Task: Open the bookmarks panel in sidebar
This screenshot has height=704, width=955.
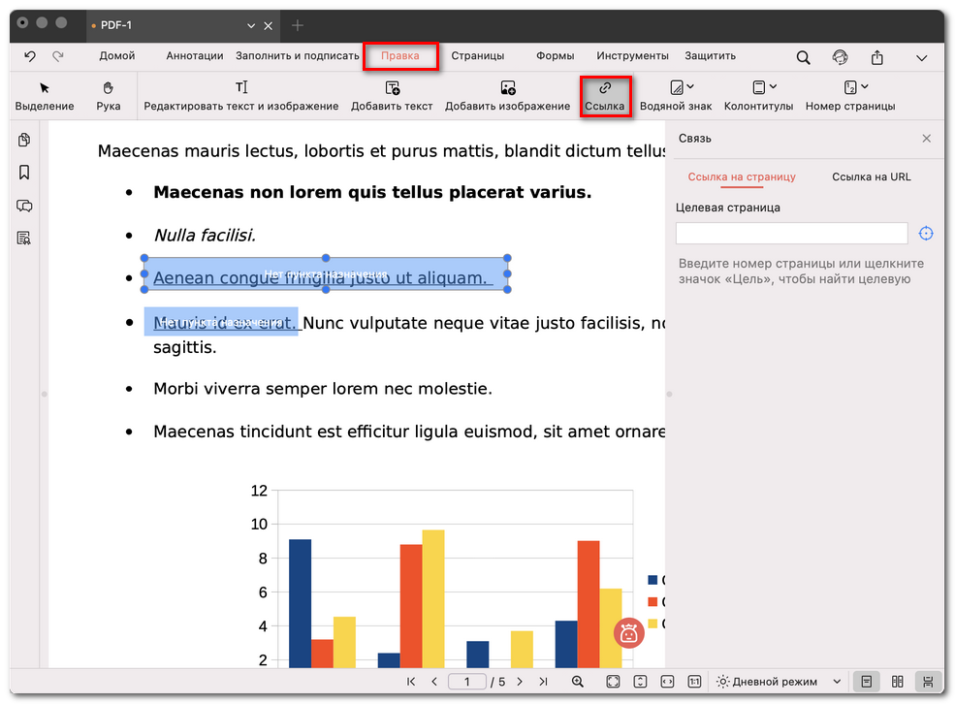Action: point(24,173)
